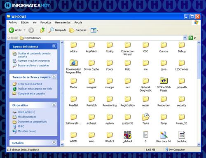Open Documentos compartidos link
The image size is (206, 158).
point(33,122)
